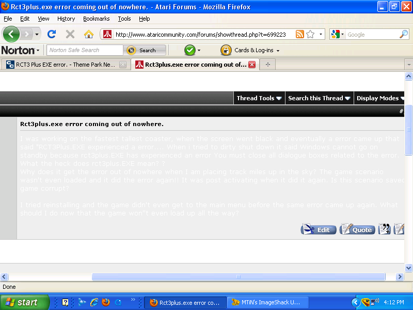413x310 pixels.
Task: Open the Norton toolbar menu
Action: tap(20, 50)
